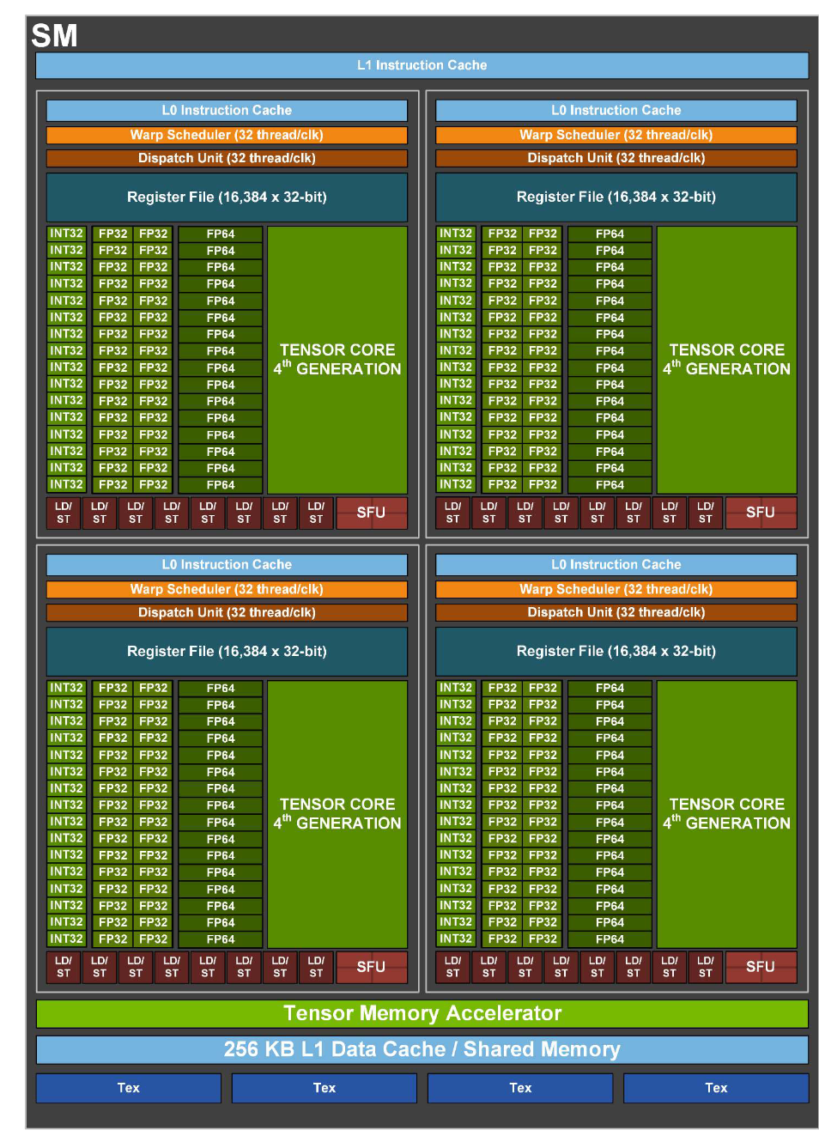Select the top-left Tensor Core block

(337, 360)
